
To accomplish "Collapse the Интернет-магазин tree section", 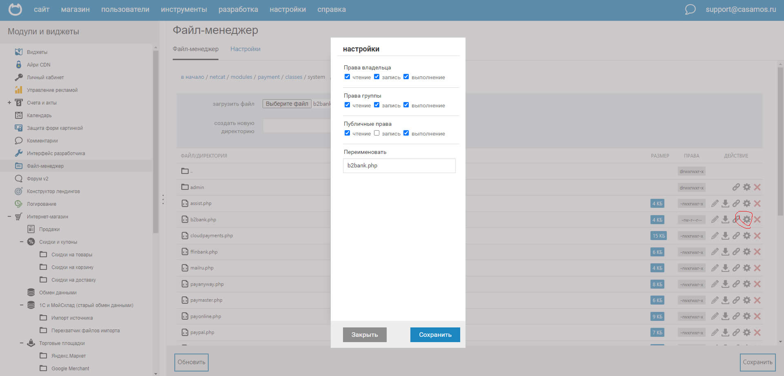I will point(9,217).
